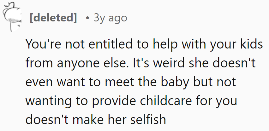
Task: Click the 3y ago timestamp
Action: (110, 18)
